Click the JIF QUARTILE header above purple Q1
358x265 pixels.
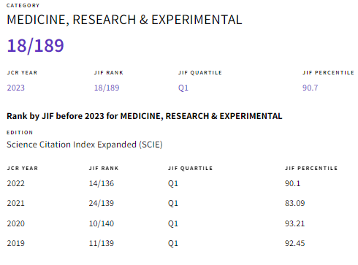[x=200, y=72]
